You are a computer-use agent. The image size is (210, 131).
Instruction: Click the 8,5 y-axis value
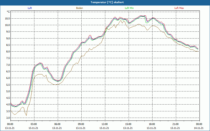coord(8,45)
